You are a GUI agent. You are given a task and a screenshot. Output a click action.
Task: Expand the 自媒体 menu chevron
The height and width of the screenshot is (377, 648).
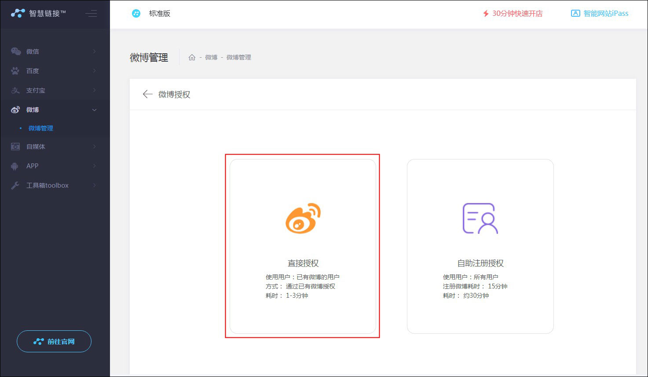tap(94, 147)
